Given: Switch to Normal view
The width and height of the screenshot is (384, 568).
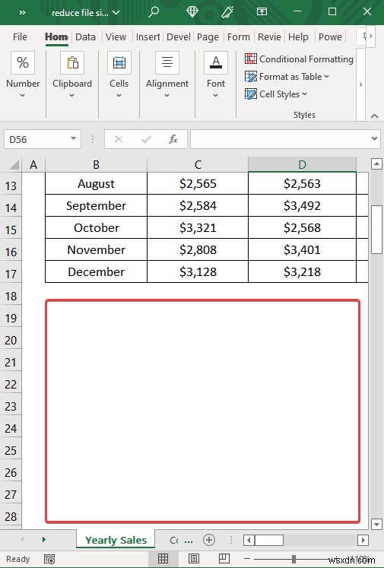Looking at the screenshot, I should coord(163,559).
